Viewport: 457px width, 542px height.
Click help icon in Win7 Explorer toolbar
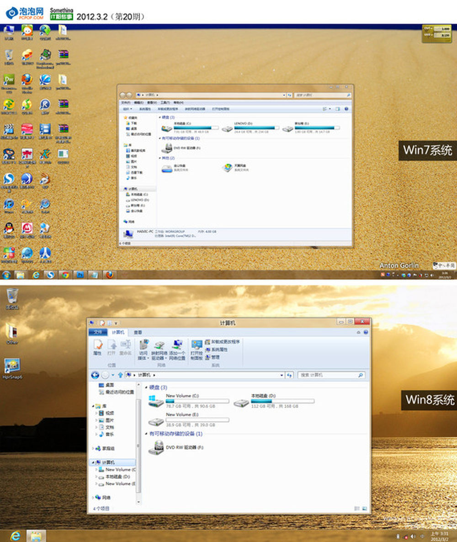coord(346,109)
